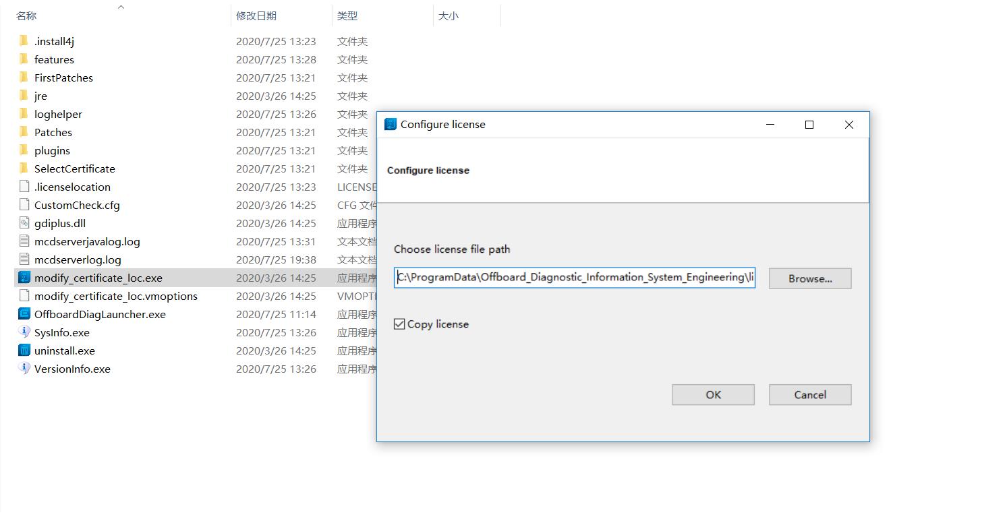Uncheck the Copy license checkbox
The image size is (1007, 523).
click(400, 324)
